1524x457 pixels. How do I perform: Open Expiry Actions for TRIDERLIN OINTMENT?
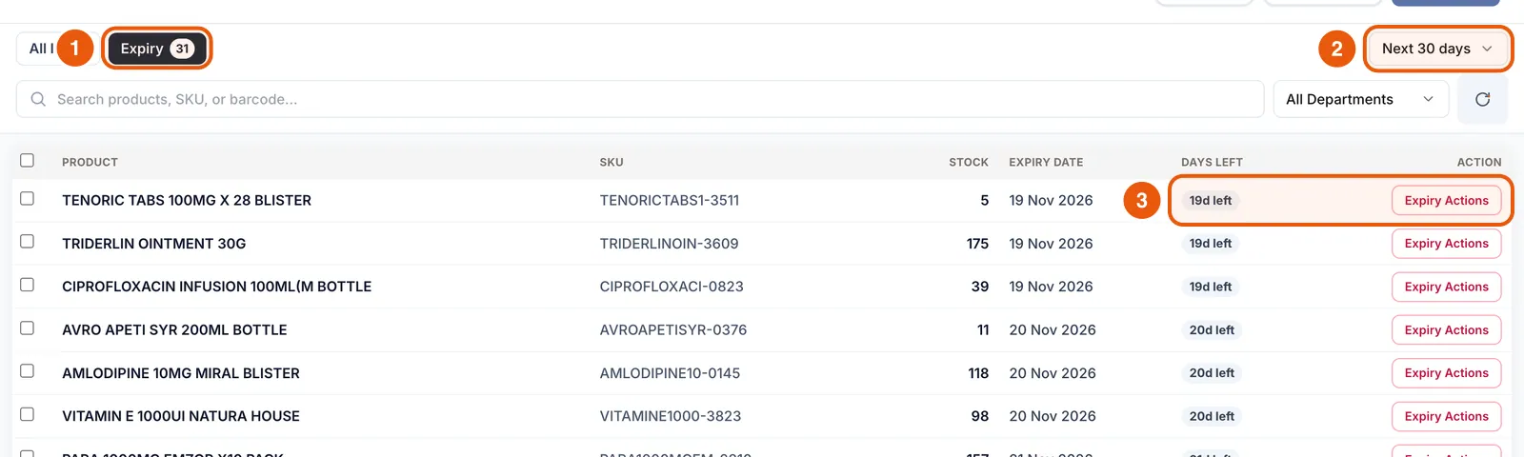[1446, 244]
